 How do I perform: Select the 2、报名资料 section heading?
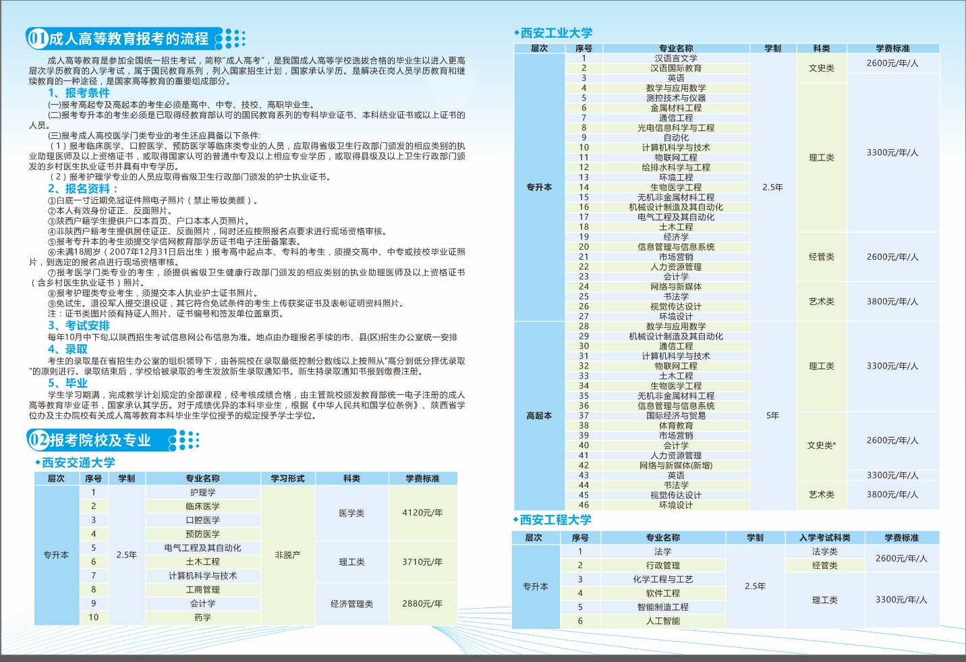pos(82,189)
